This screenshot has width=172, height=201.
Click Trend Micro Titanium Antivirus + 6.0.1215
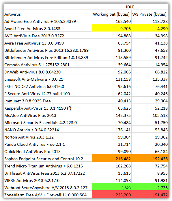[x=44, y=166]
